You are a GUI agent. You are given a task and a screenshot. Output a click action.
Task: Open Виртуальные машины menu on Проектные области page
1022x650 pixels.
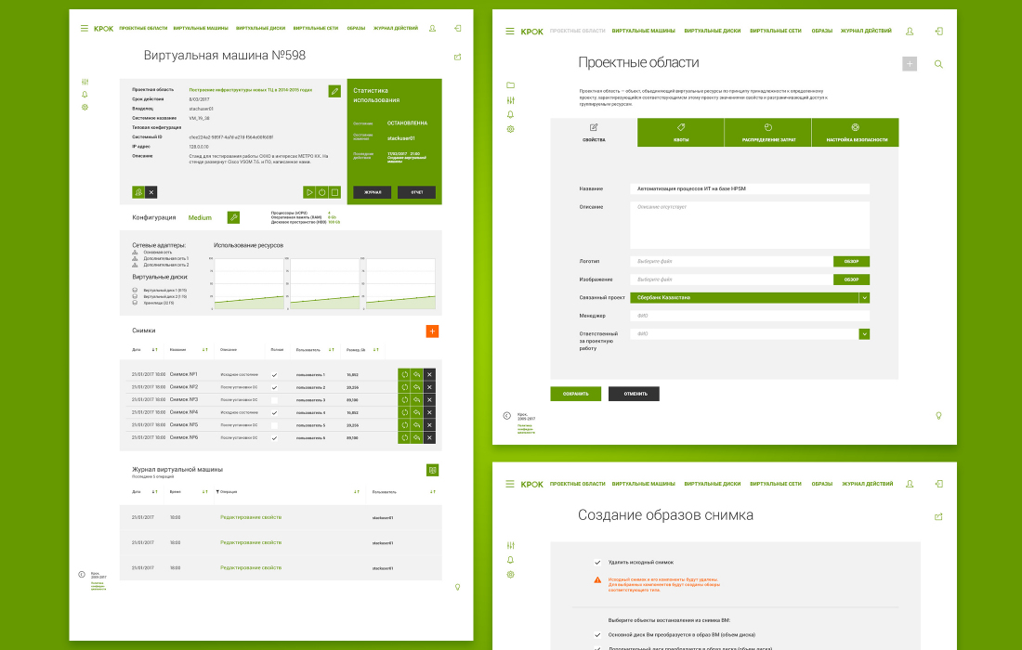643,31
